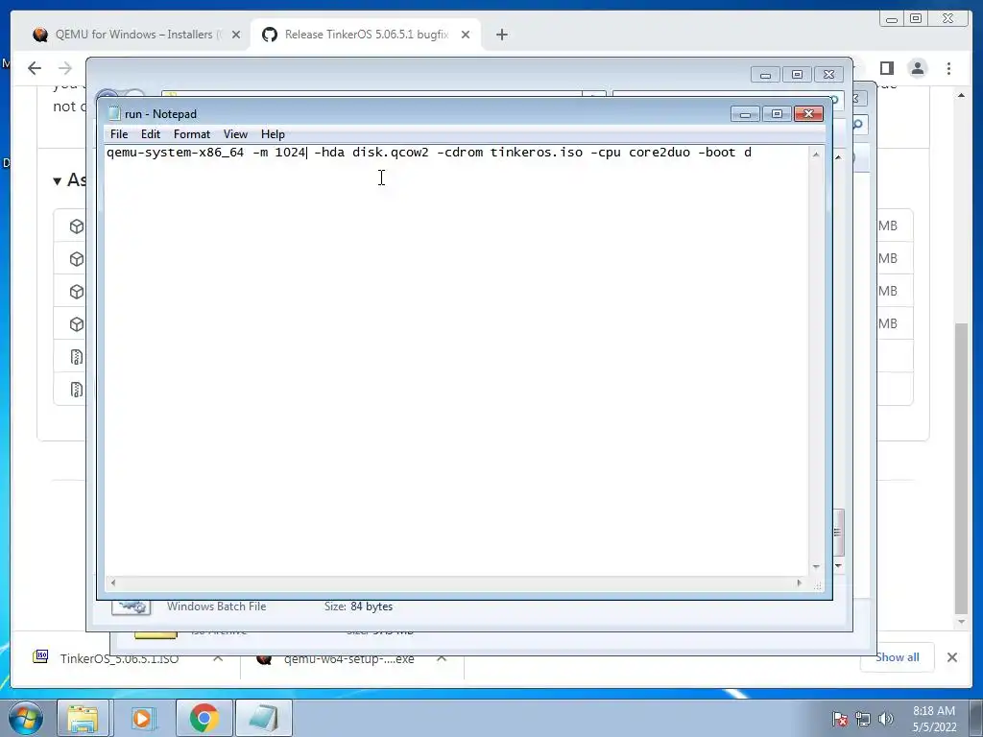Close the Release TinkerOS tab
Image resolution: width=983 pixels, height=737 pixels.
466,36
